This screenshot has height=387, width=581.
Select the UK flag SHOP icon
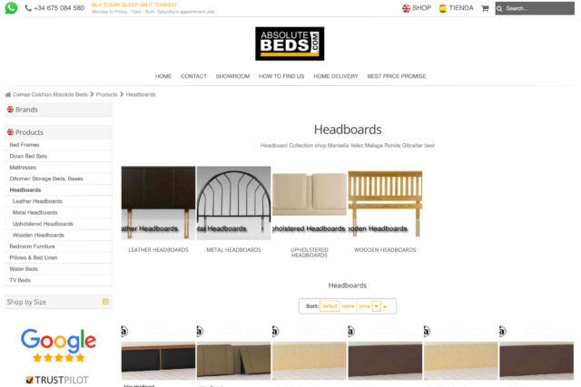[x=406, y=8]
